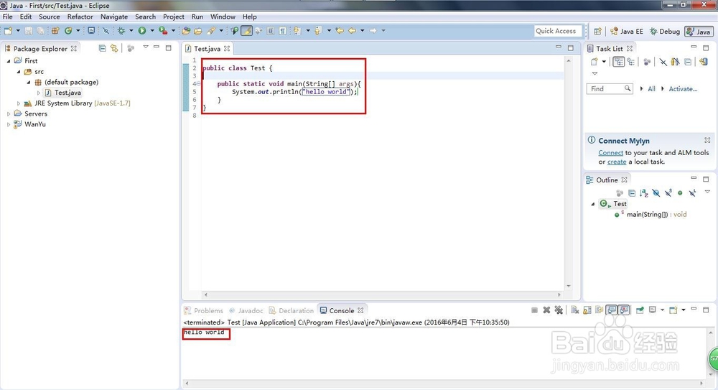Click Pin Console icon
Image resolution: width=718 pixels, height=390 pixels.
640,310
